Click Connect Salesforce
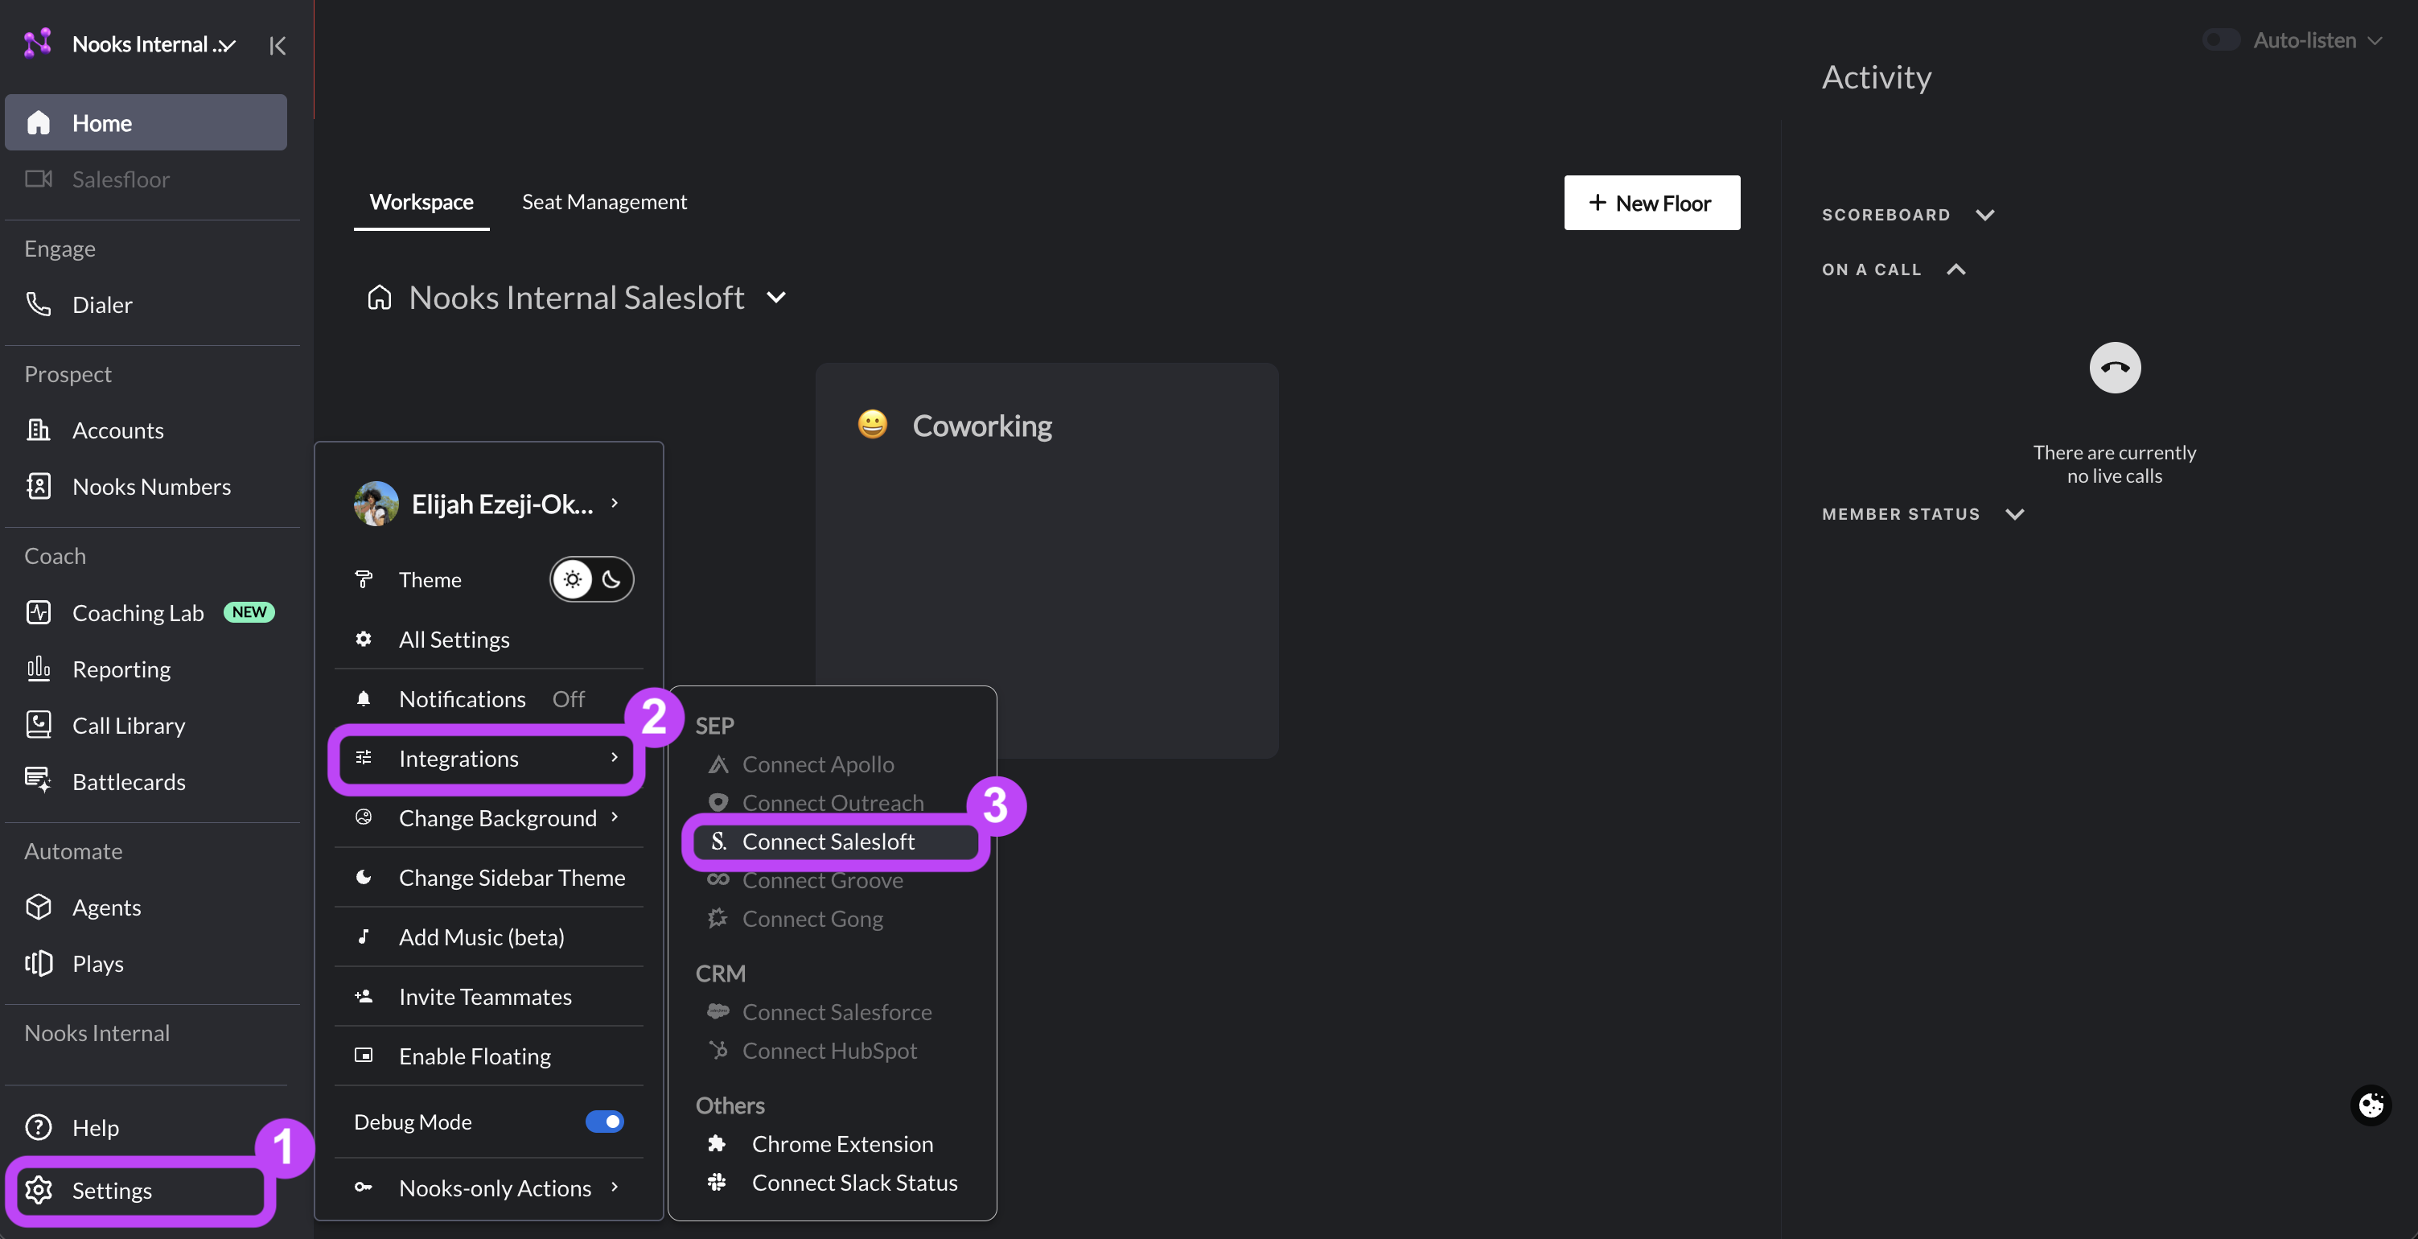Image resolution: width=2418 pixels, height=1239 pixels. point(837,1012)
